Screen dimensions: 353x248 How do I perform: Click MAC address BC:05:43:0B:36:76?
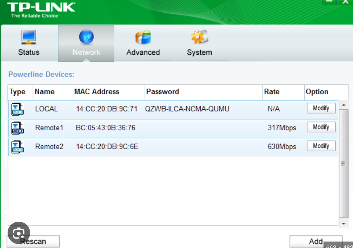click(106, 128)
